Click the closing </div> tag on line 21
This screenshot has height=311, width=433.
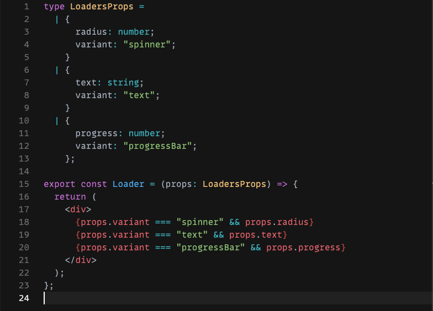(x=81, y=260)
